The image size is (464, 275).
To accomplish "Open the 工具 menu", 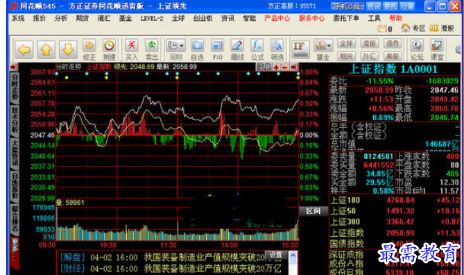I will point(374,18).
